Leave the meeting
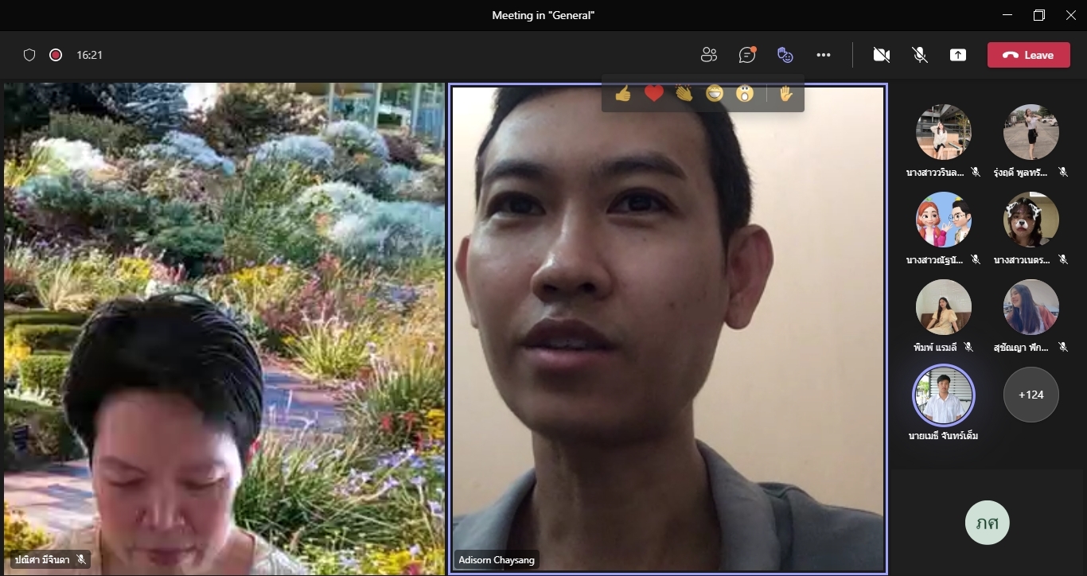Image resolution: width=1087 pixels, height=576 pixels. point(1028,55)
